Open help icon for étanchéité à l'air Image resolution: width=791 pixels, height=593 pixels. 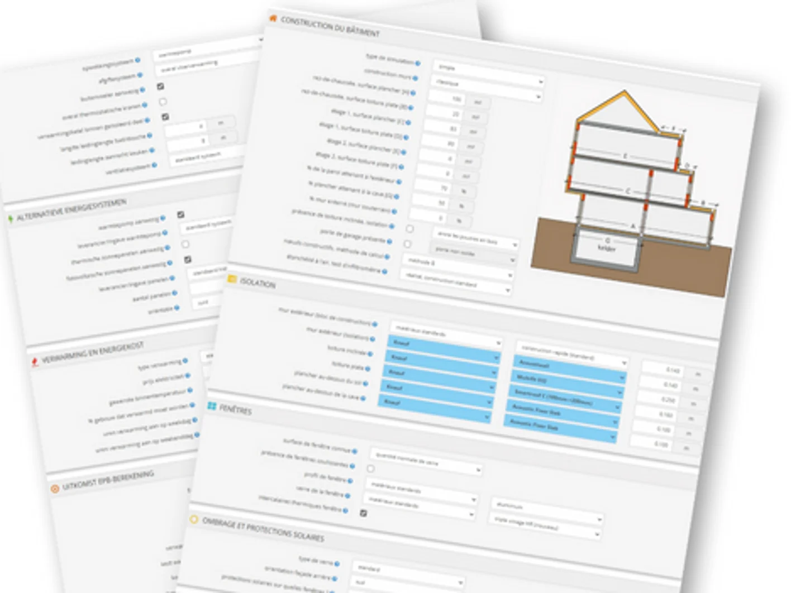[385, 271]
